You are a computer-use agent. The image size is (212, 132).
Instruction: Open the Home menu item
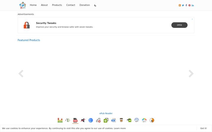click(x=33, y=5)
